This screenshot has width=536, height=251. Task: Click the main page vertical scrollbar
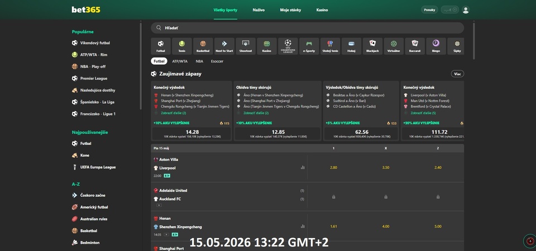pyautogui.click(x=473, y=41)
